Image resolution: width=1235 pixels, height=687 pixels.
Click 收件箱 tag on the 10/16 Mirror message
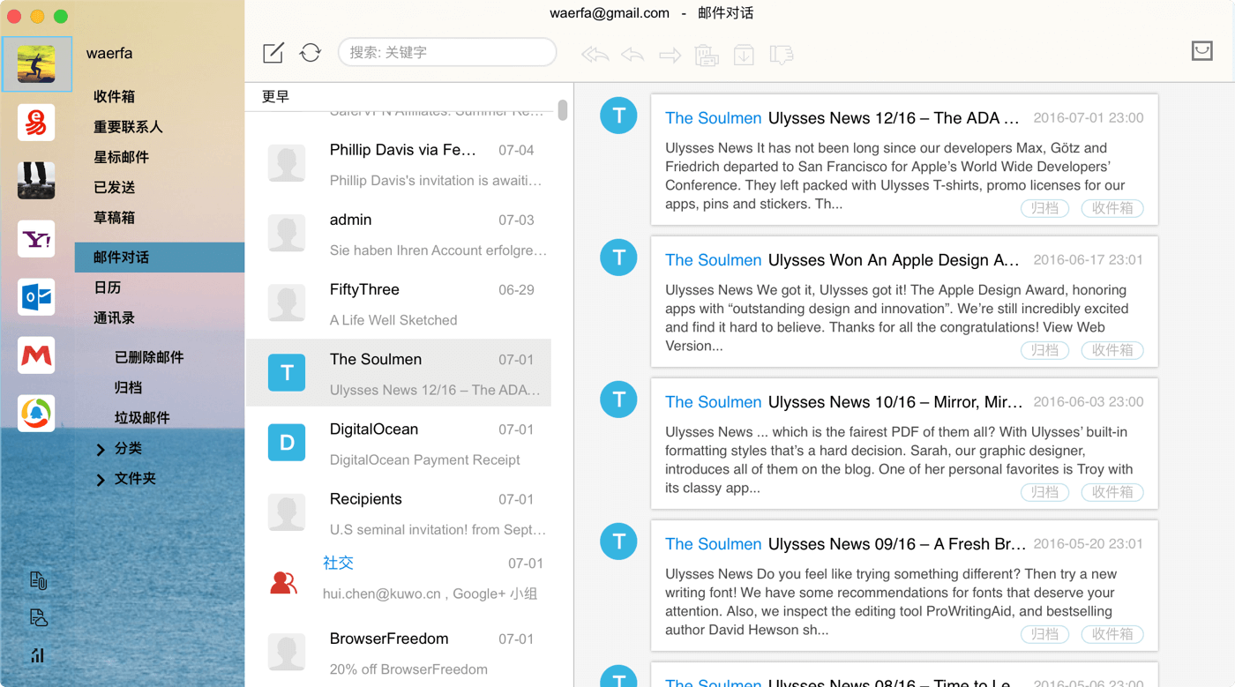(1112, 492)
